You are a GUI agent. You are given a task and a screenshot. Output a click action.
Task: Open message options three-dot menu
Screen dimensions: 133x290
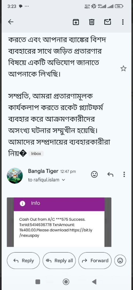pos(124,175)
